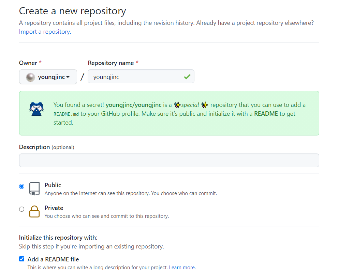Click the bold README word in the banner

point(266,114)
